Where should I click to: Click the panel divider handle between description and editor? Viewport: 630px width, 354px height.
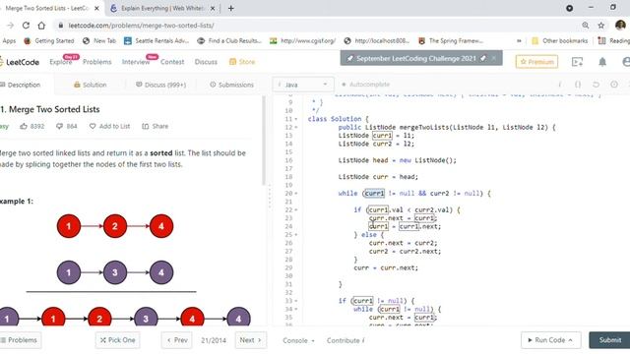(x=269, y=196)
